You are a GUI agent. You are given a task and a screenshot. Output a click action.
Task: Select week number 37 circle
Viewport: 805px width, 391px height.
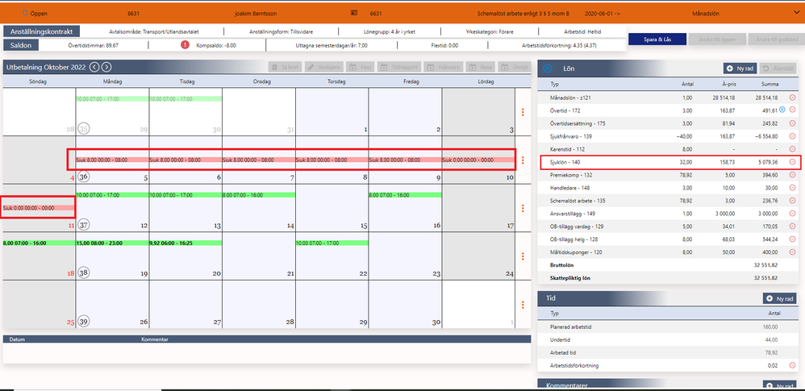(x=83, y=225)
